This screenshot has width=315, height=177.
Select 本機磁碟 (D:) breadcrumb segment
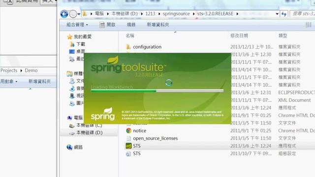(125, 14)
